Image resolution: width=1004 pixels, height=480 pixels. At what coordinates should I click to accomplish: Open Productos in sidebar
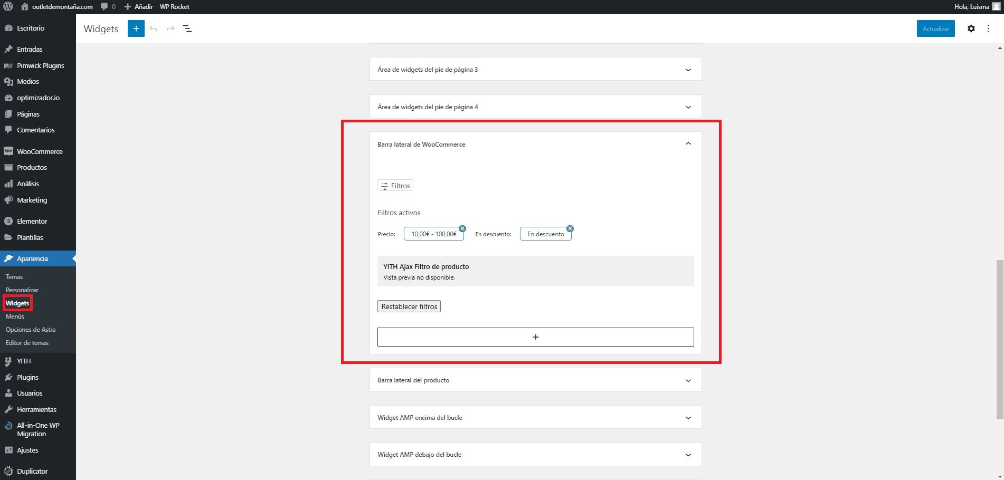click(32, 167)
